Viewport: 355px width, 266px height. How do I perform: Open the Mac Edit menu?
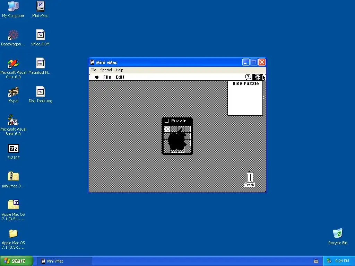[x=120, y=77]
